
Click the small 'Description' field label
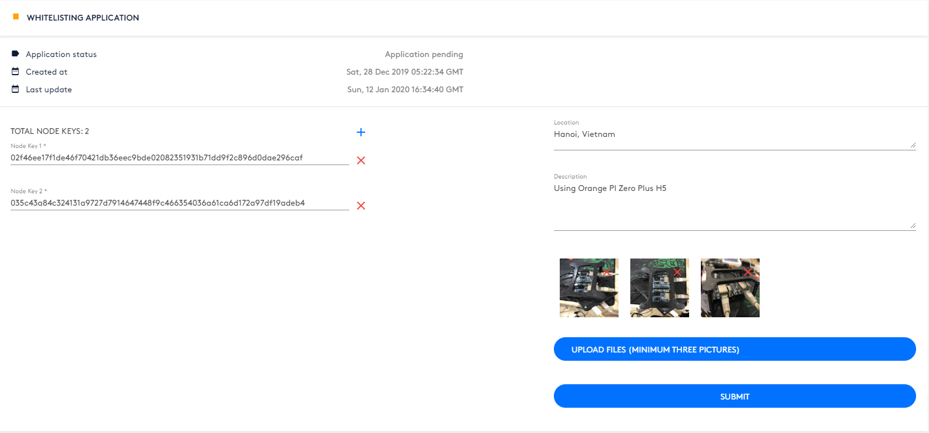click(x=570, y=176)
